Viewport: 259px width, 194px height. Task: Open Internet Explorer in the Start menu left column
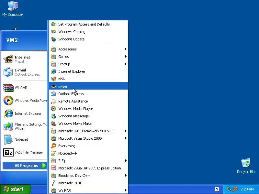pos(24,113)
